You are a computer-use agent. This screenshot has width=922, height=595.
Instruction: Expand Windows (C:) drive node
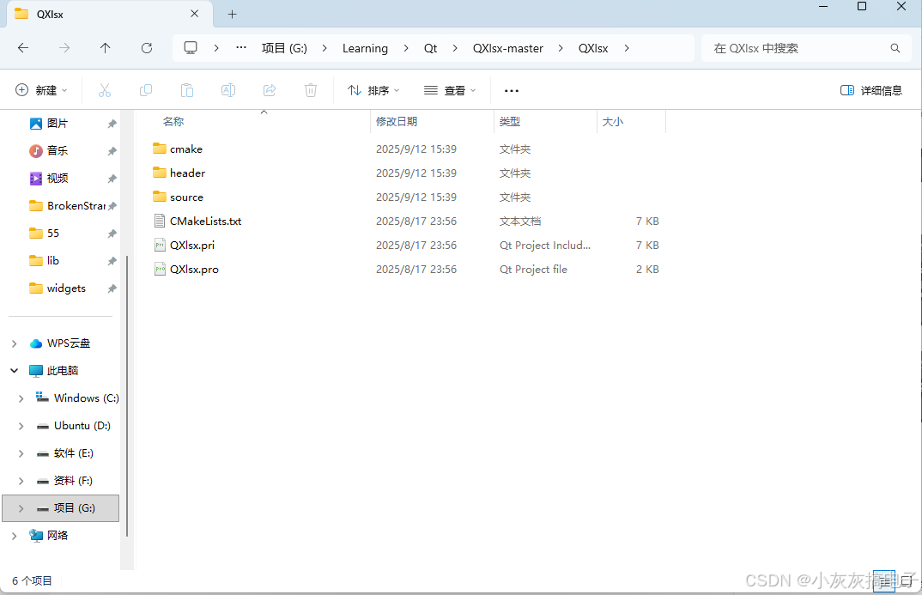pos(21,398)
